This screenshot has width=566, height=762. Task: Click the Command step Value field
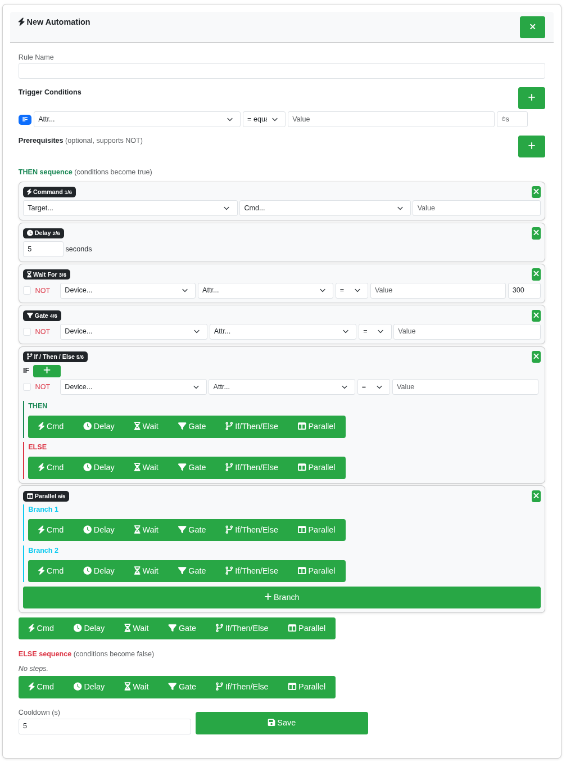477,208
